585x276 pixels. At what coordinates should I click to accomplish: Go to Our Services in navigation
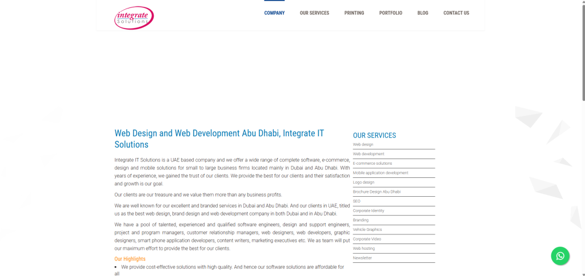[x=314, y=13]
